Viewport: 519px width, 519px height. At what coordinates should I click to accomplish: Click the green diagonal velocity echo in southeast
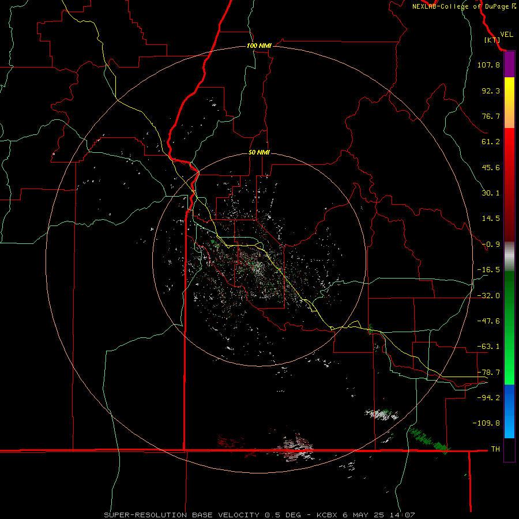[428, 440]
